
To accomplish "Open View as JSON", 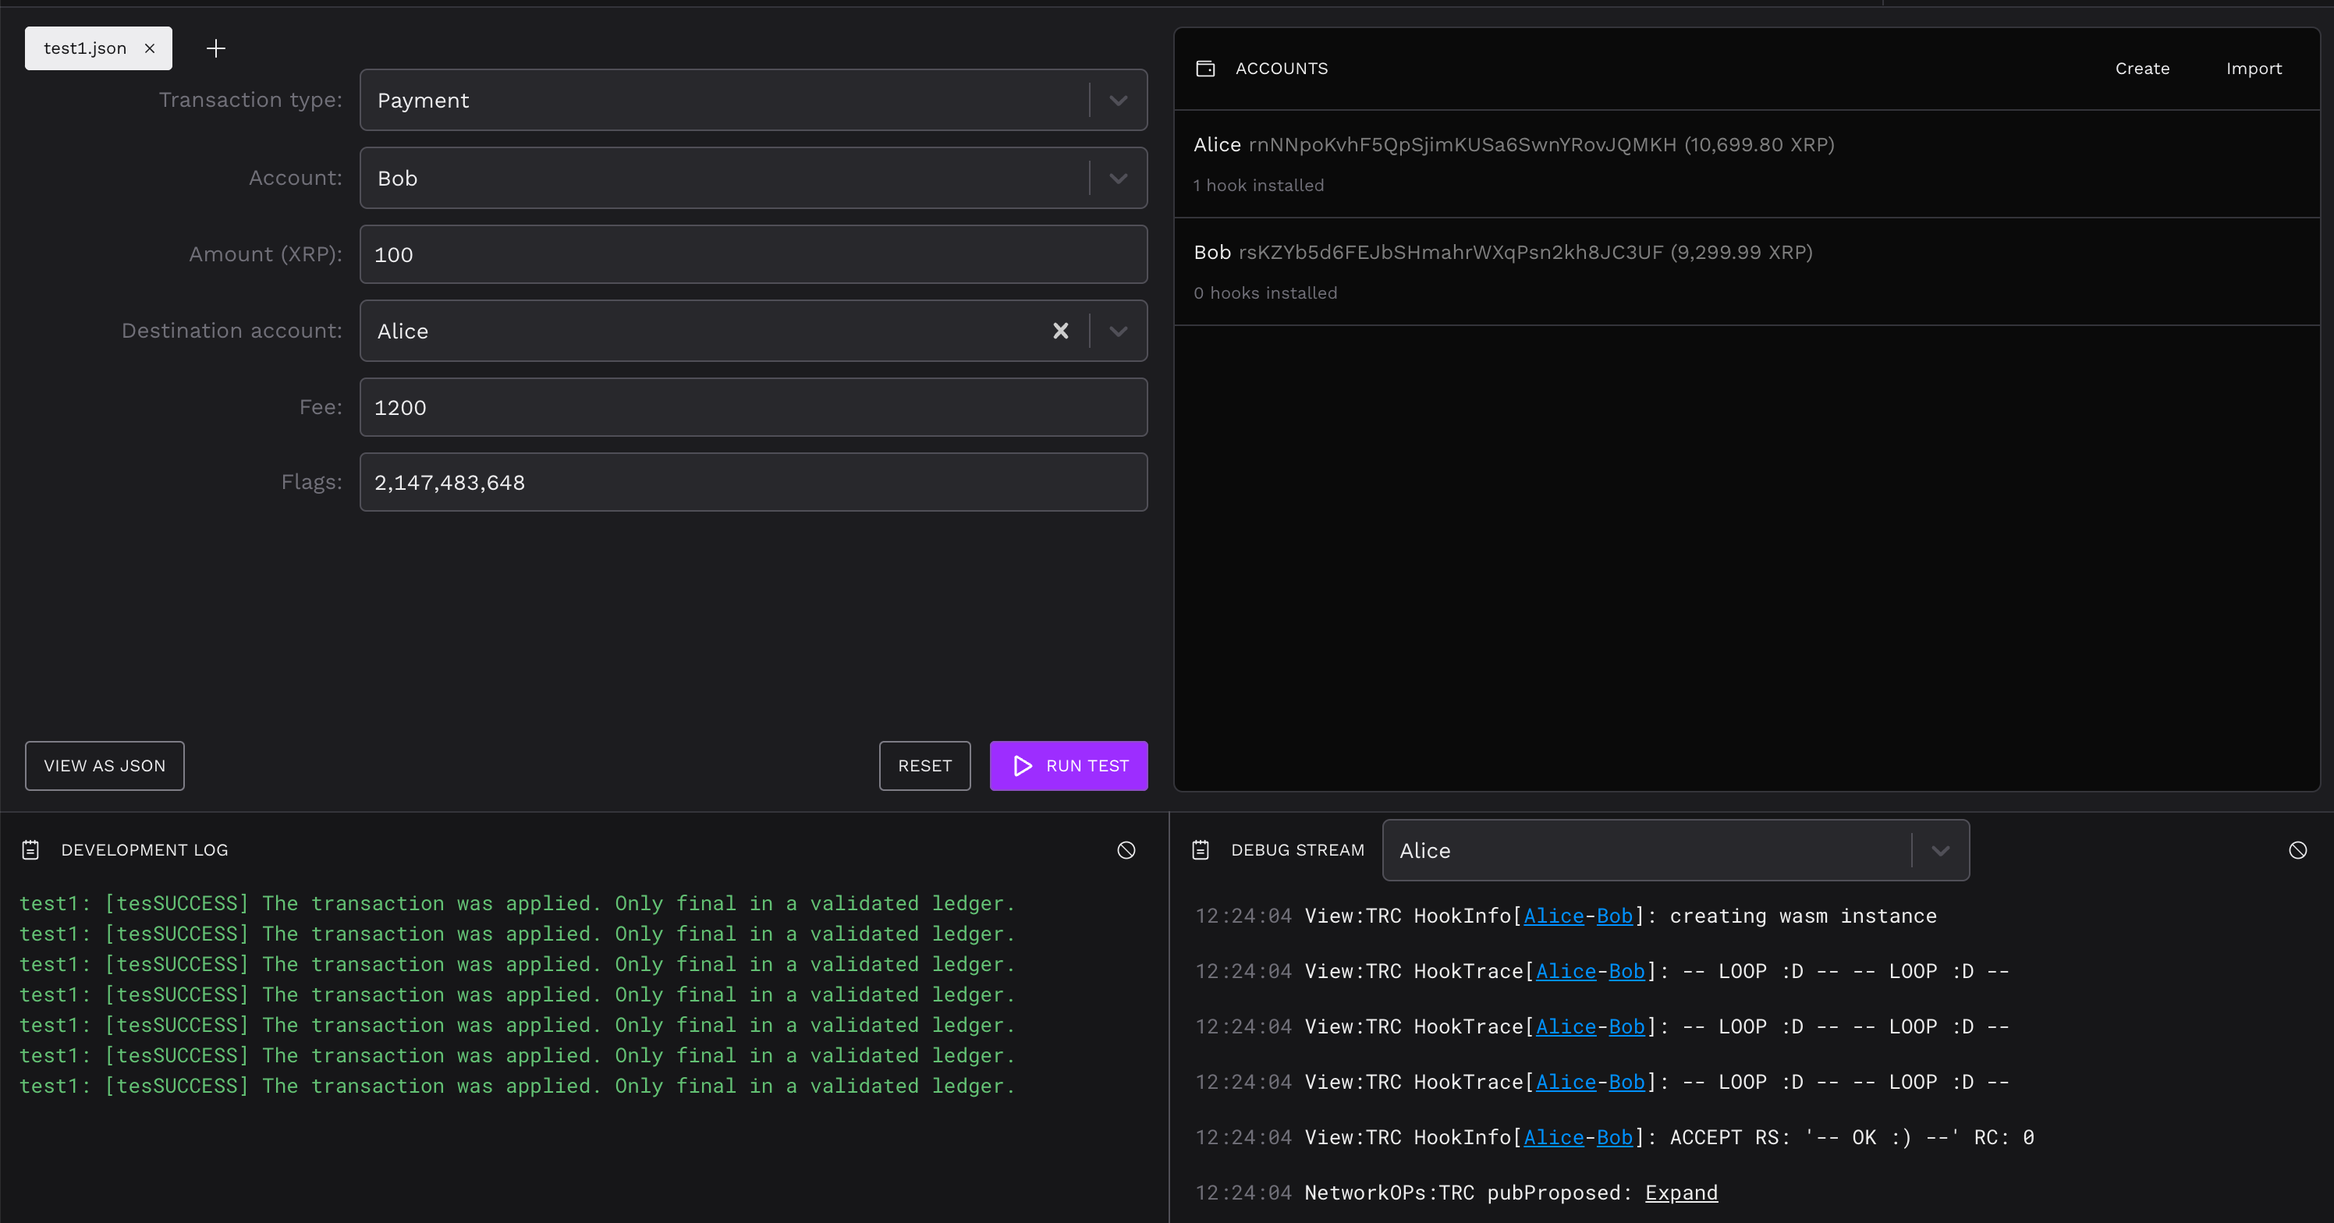I will (105, 765).
